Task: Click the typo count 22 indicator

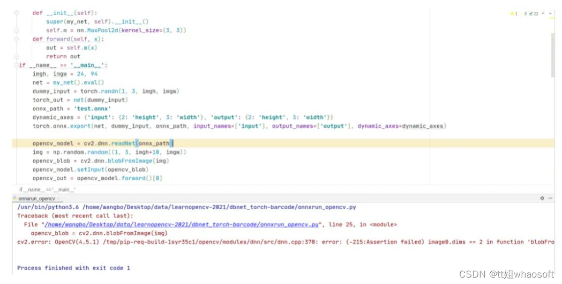Action: coord(533,13)
